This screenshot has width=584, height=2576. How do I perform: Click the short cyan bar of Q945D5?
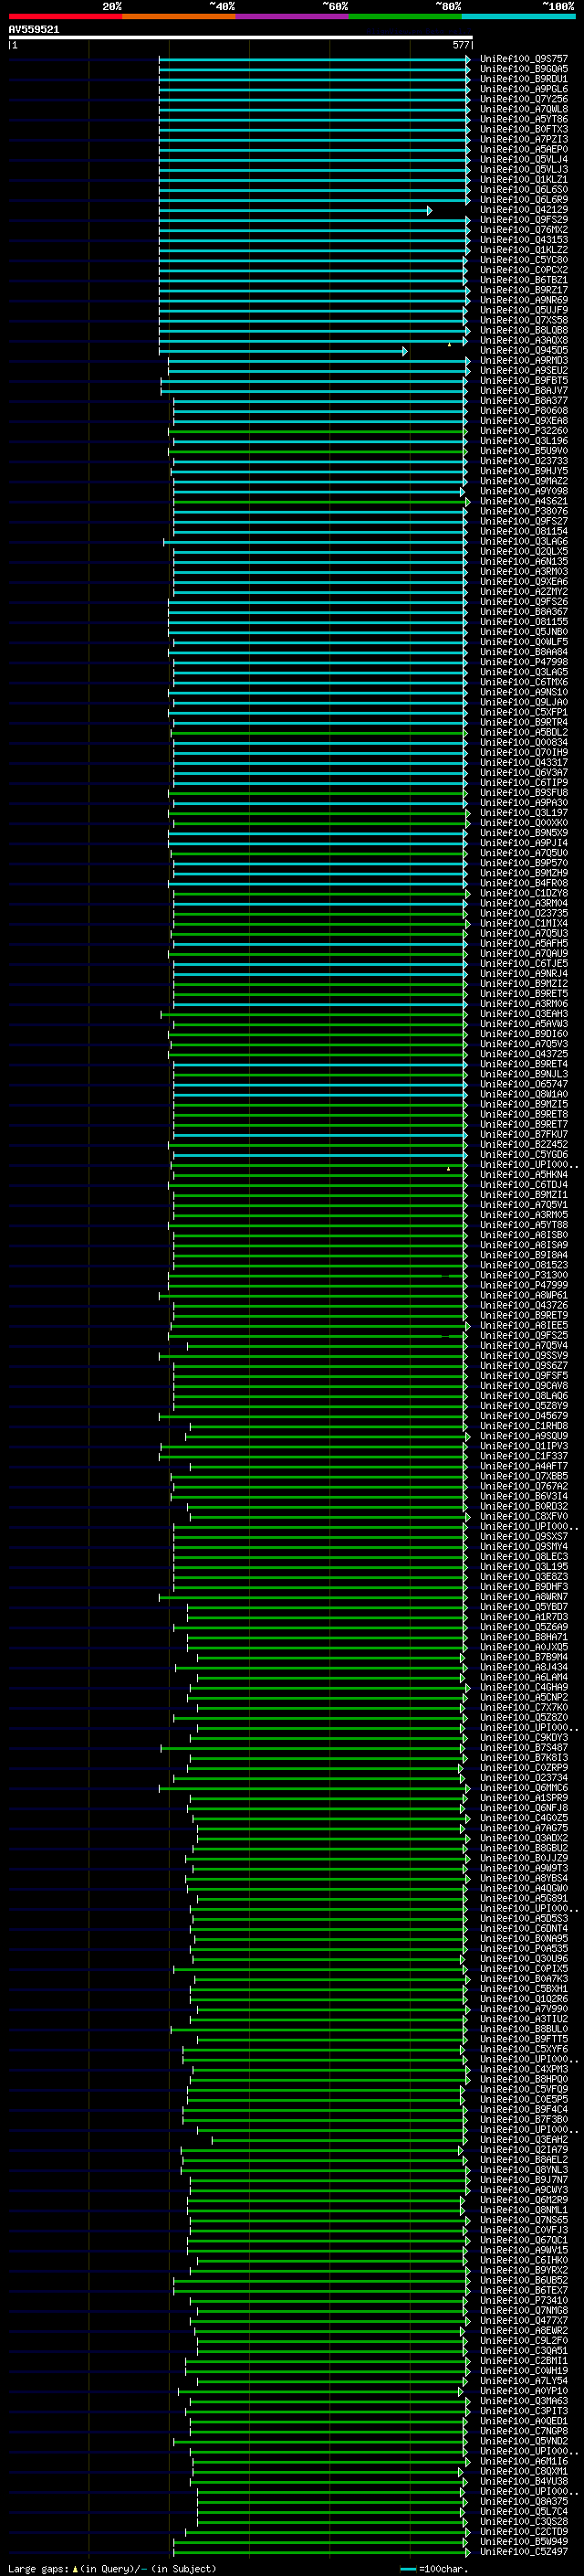click(x=283, y=351)
